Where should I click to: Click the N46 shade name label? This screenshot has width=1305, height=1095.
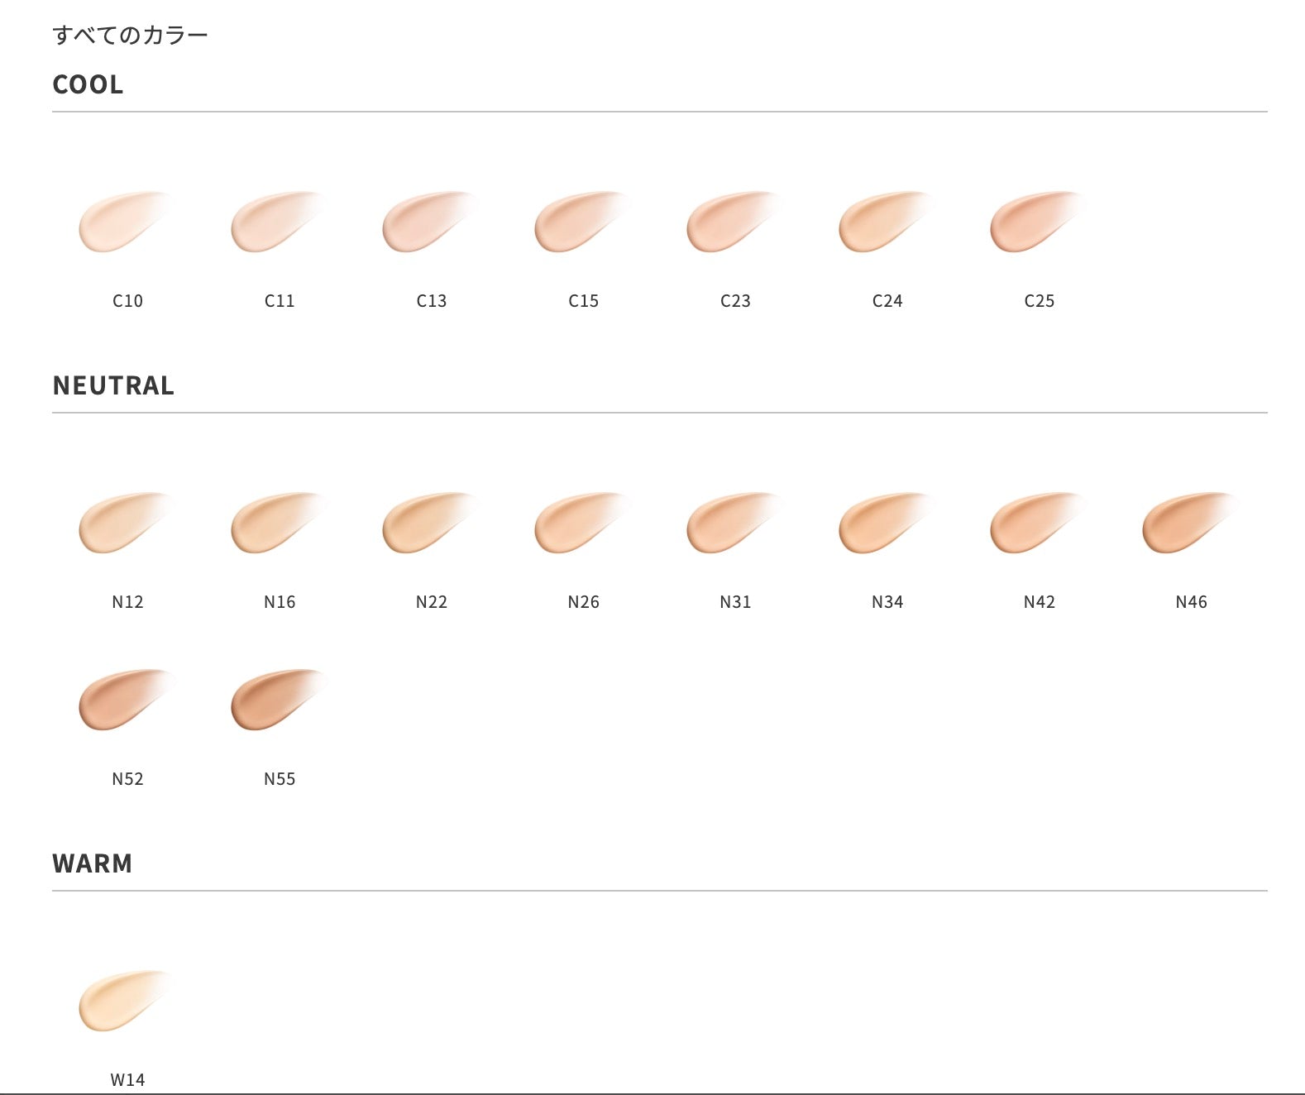(x=1191, y=602)
